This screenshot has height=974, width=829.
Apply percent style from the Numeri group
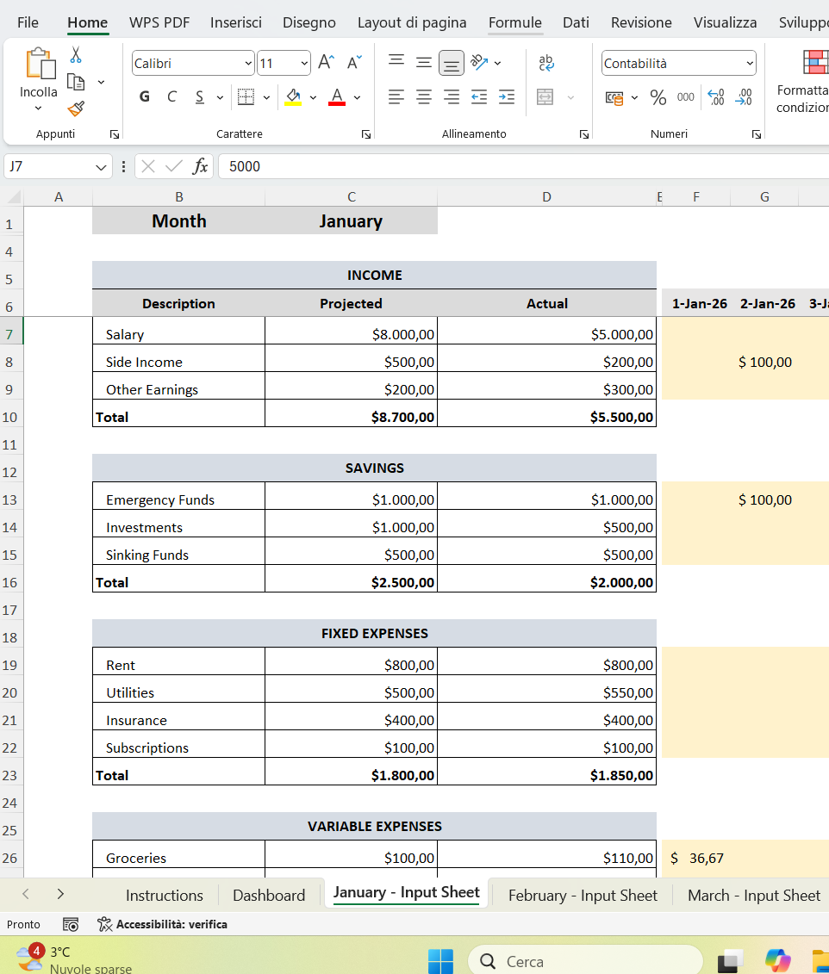tap(658, 97)
